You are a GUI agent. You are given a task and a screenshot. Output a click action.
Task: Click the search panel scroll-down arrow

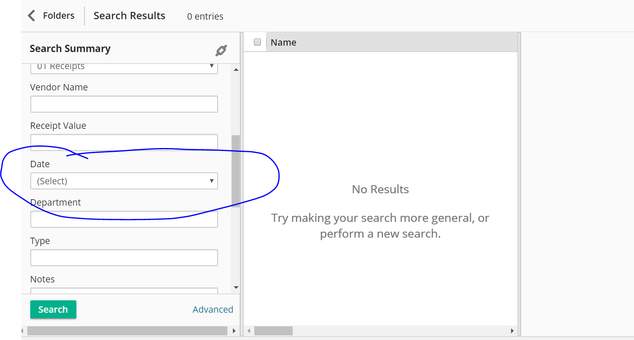(236, 288)
